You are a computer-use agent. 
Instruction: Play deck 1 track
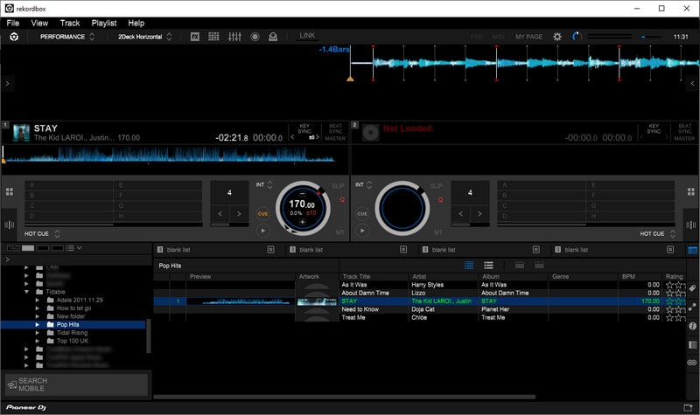click(263, 231)
